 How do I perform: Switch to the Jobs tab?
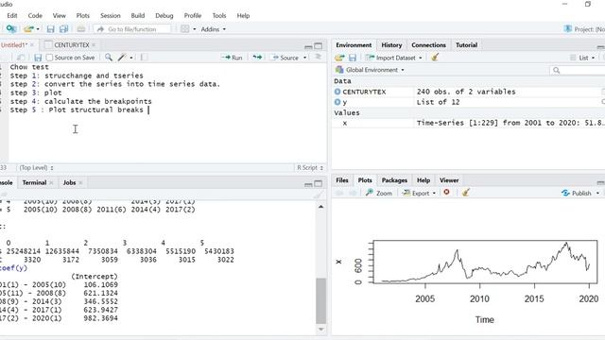coord(69,182)
